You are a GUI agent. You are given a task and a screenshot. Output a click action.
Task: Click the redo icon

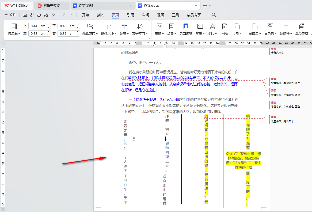[x=64, y=15]
